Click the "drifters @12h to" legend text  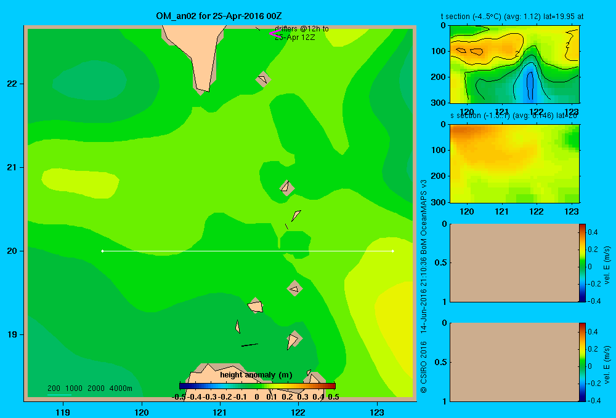(302, 29)
